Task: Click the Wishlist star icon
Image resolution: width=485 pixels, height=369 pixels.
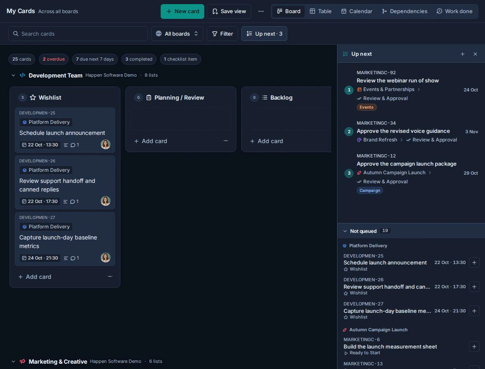Action: click(33, 98)
